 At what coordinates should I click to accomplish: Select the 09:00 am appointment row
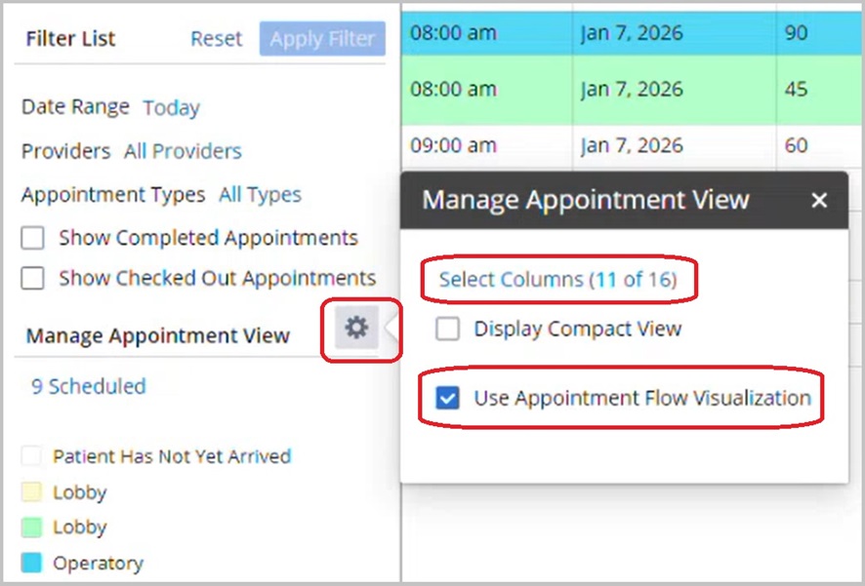pyautogui.click(x=625, y=146)
